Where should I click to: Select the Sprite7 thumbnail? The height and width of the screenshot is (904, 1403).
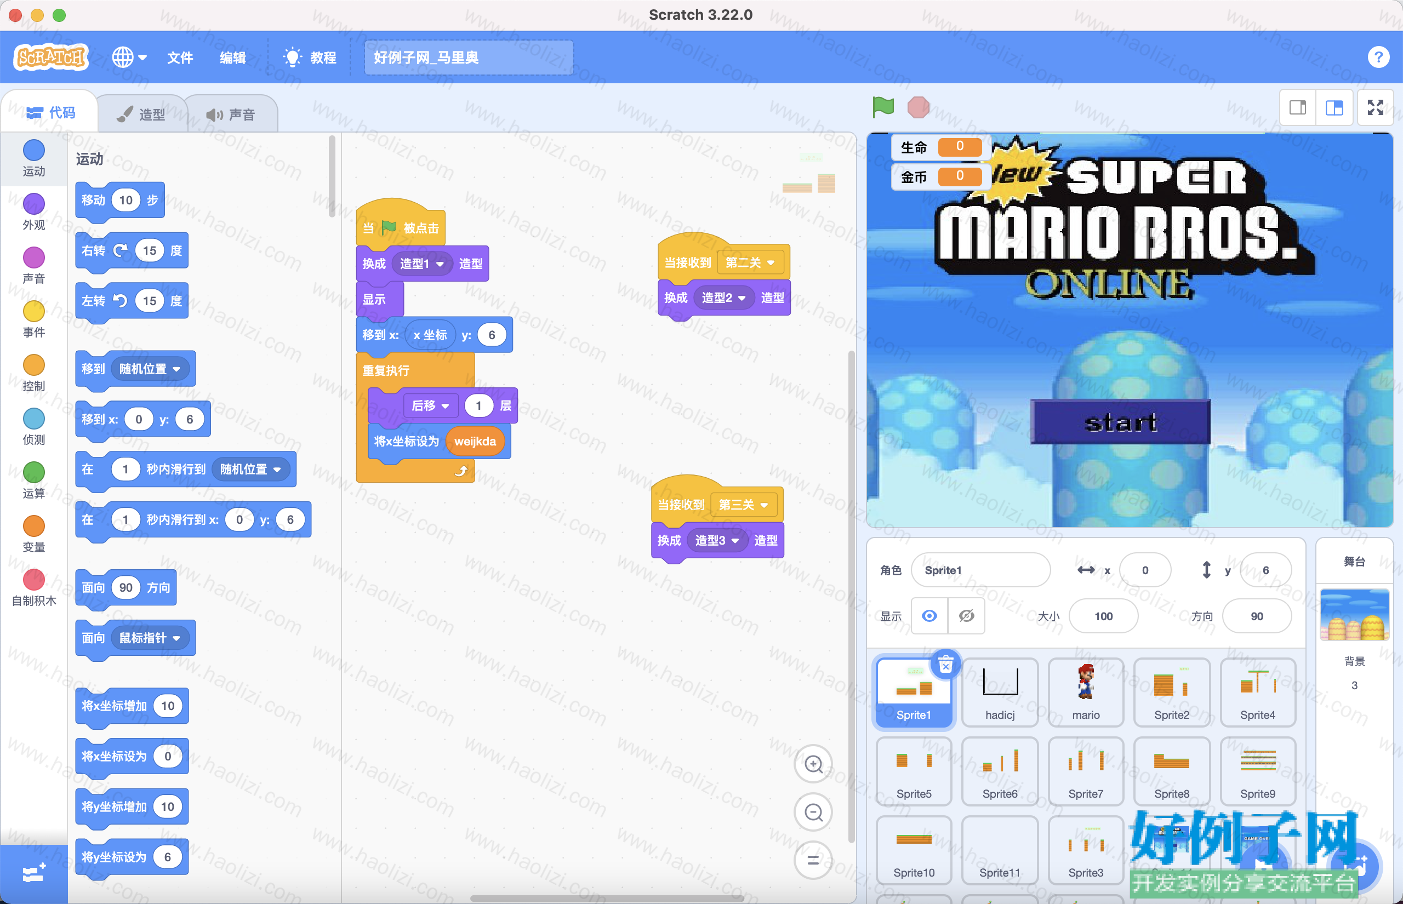[1086, 771]
